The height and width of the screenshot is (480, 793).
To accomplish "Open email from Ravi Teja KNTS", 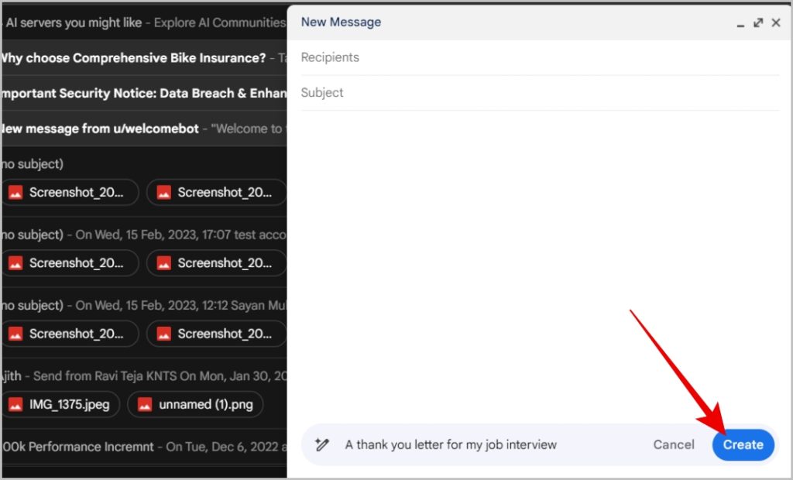I will click(x=144, y=375).
